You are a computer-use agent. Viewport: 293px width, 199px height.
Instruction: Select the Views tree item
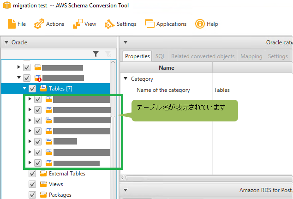click(x=56, y=184)
